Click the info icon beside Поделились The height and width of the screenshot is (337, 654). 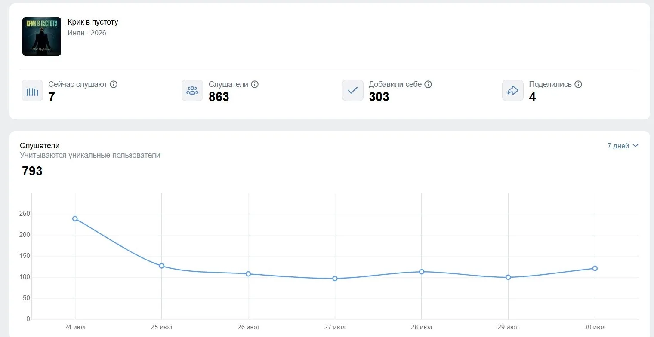coord(578,84)
